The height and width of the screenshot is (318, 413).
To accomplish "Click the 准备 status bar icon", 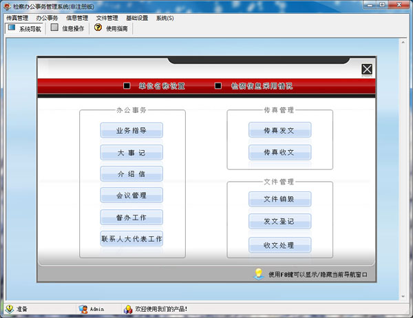I will [x=9, y=309].
